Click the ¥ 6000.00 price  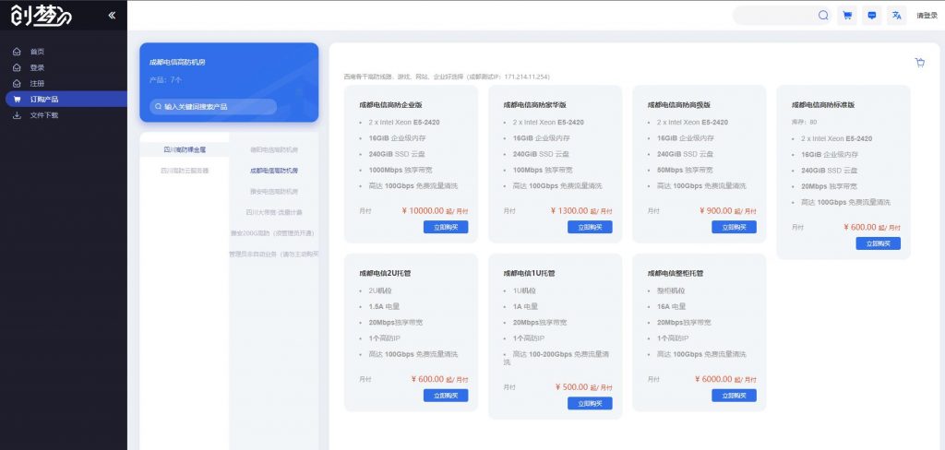click(713, 380)
